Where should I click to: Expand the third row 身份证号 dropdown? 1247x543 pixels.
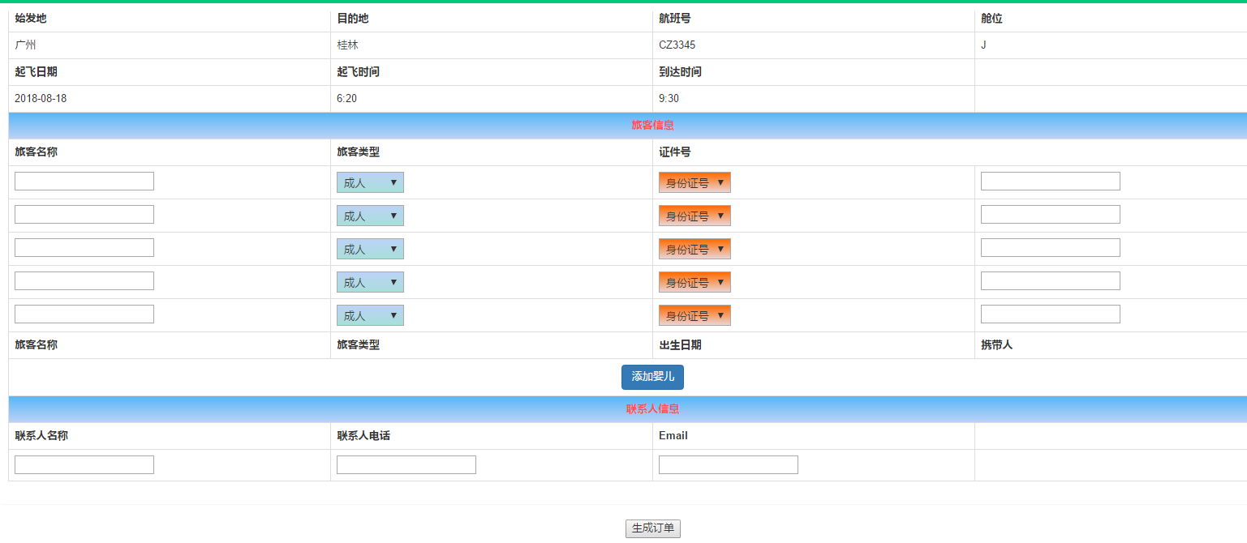click(x=694, y=249)
